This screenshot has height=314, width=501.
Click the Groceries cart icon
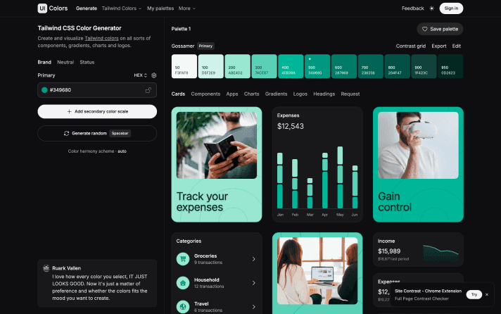pyautogui.click(x=183, y=259)
